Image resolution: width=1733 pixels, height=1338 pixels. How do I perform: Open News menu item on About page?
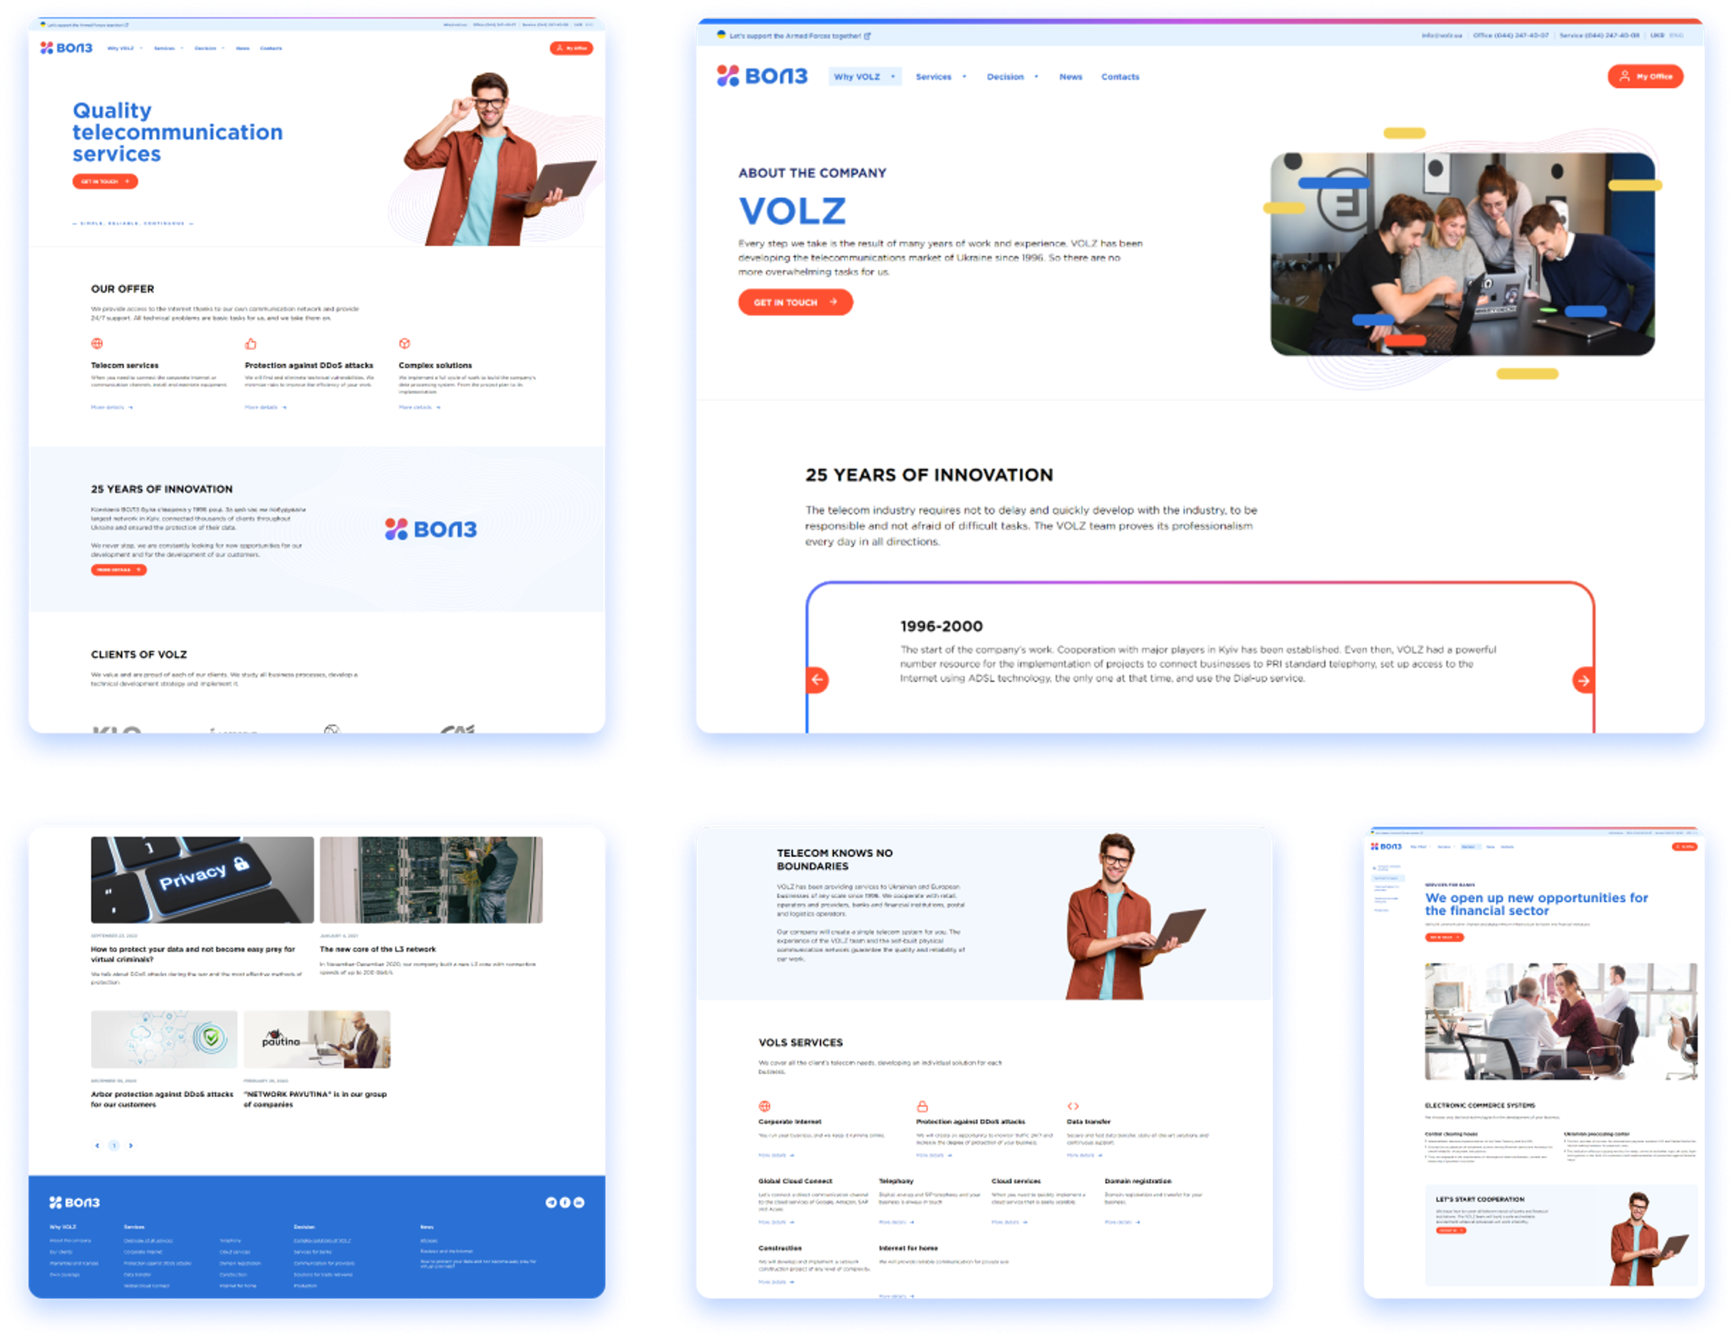point(1070,77)
